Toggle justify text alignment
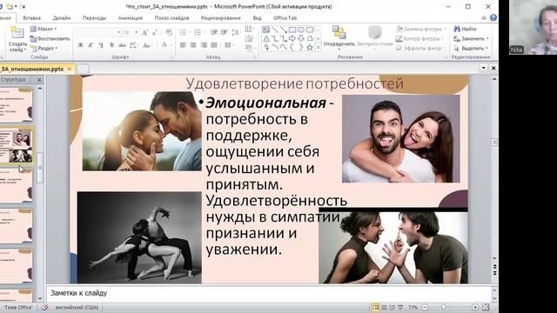This screenshot has width=557, height=313. [x=214, y=45]
